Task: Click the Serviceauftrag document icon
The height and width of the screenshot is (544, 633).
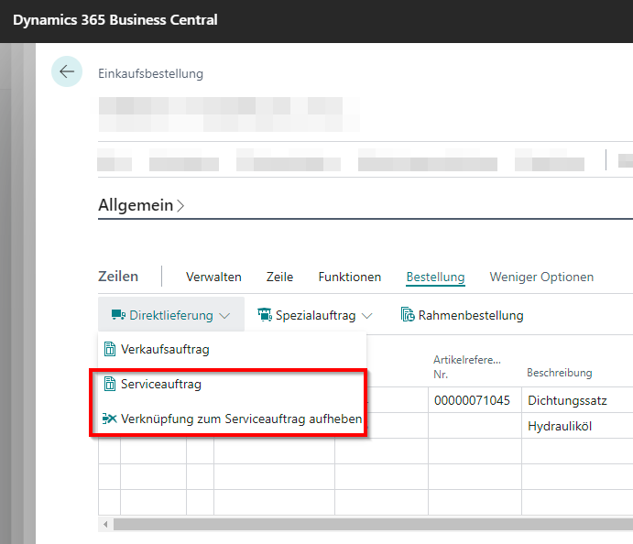Action: click(x=110, y=384)
